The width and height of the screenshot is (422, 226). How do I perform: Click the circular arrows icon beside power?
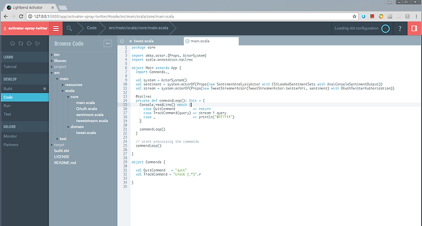(21, 43)
